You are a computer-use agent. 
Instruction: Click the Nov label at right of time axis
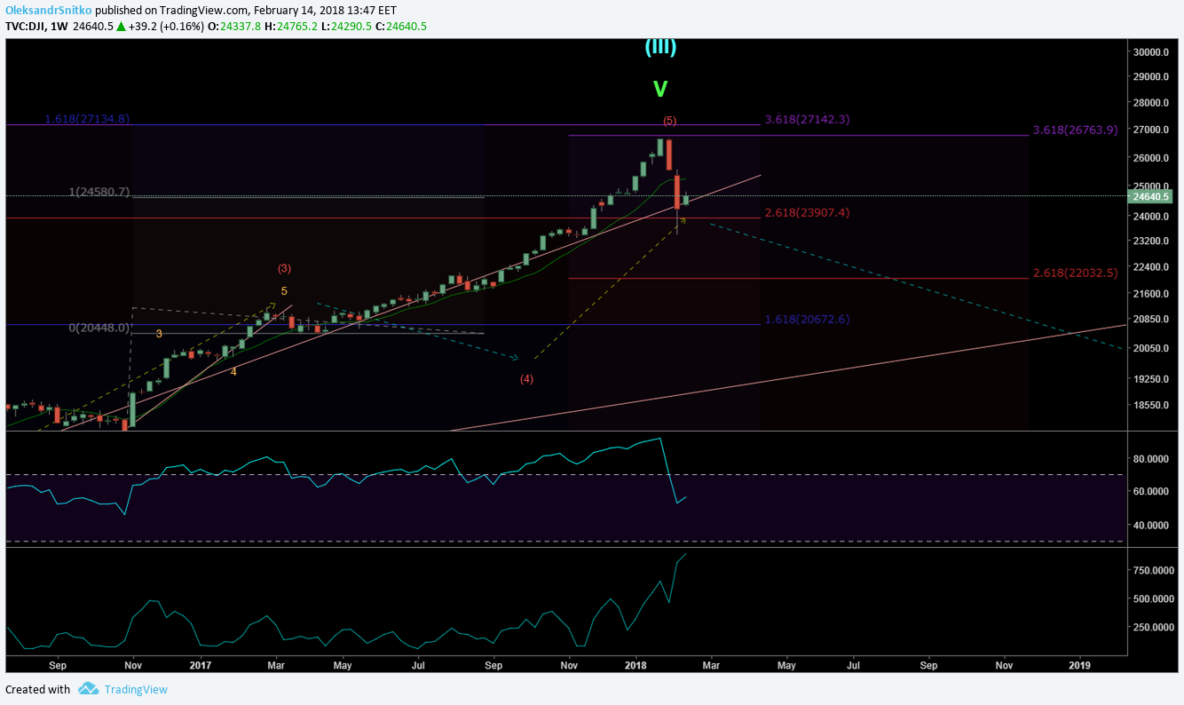[1004, 664]
